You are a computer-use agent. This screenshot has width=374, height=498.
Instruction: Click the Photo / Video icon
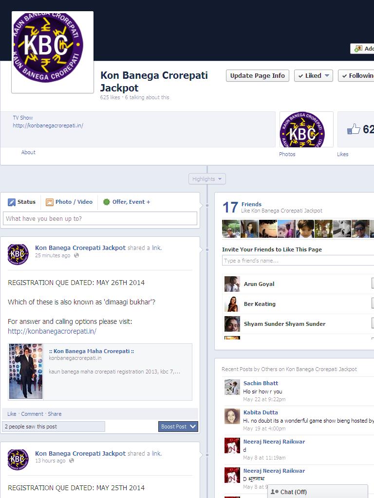pos(50,202)
